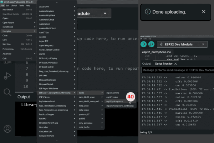
Task: Select esp32_camera from the examples submenu
Action: pyautogui.click(x=112, y=92)
